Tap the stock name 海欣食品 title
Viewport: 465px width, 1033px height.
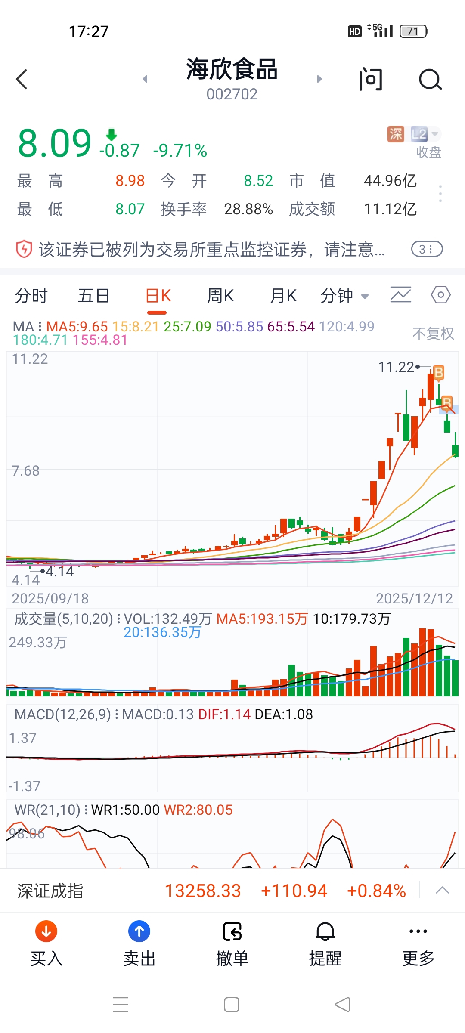tap(232, 69)
